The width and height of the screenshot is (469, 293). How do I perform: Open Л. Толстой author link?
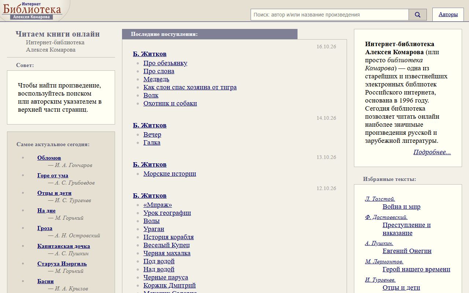[x=380, y=199]
